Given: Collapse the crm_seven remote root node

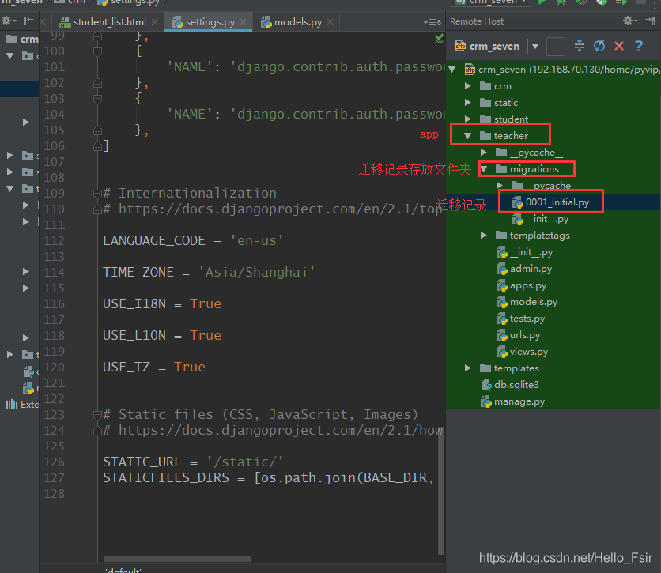Looking at the screenshot, I should tap(452, 70).
